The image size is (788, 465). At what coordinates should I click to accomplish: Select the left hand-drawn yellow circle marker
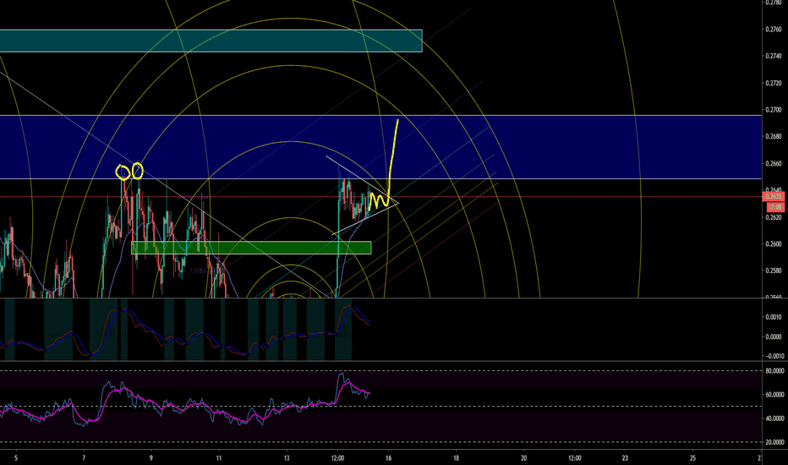pyautogui.click(x=123, y=172)
